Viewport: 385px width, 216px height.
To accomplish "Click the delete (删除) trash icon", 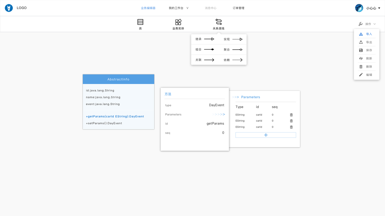I will pos(361,67).
